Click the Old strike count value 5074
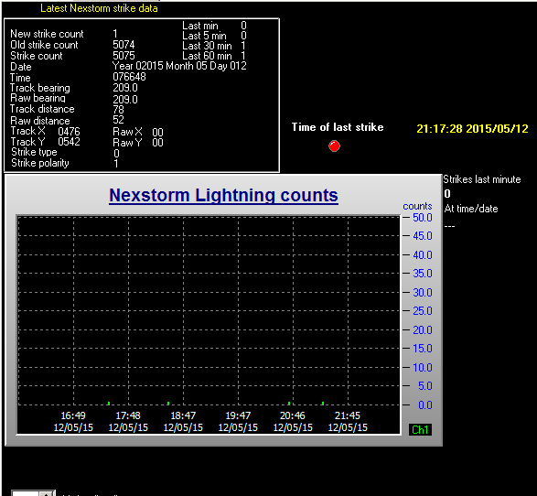The image size is (537, 496). tap(124, 45)
